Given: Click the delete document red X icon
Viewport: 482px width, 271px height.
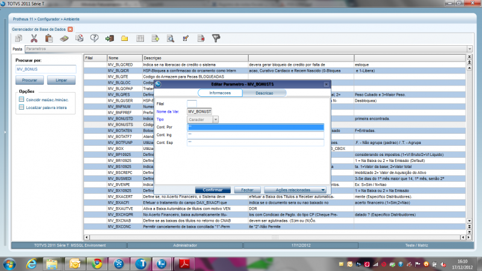Looking at the screenshot, I should [201, 39].
